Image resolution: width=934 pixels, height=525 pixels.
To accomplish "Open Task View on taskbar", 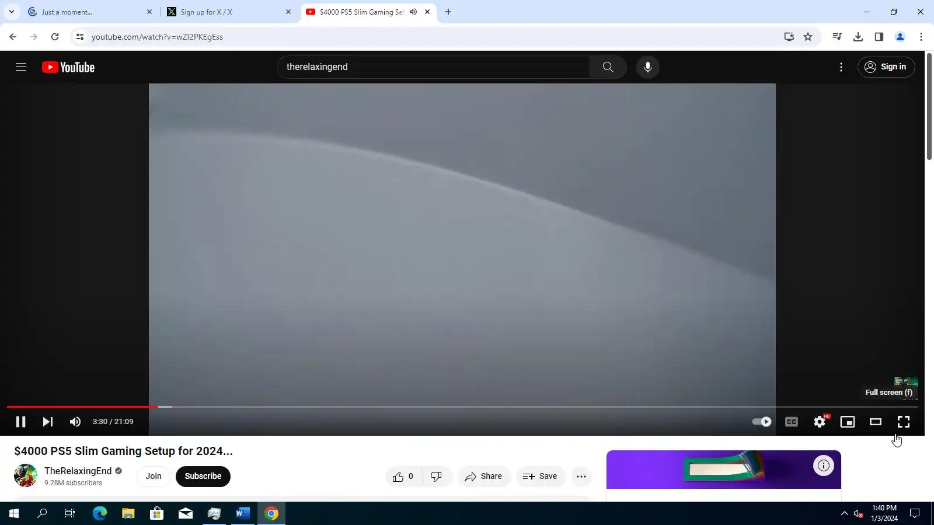I will pyautogui.click(x=70, y=513).
